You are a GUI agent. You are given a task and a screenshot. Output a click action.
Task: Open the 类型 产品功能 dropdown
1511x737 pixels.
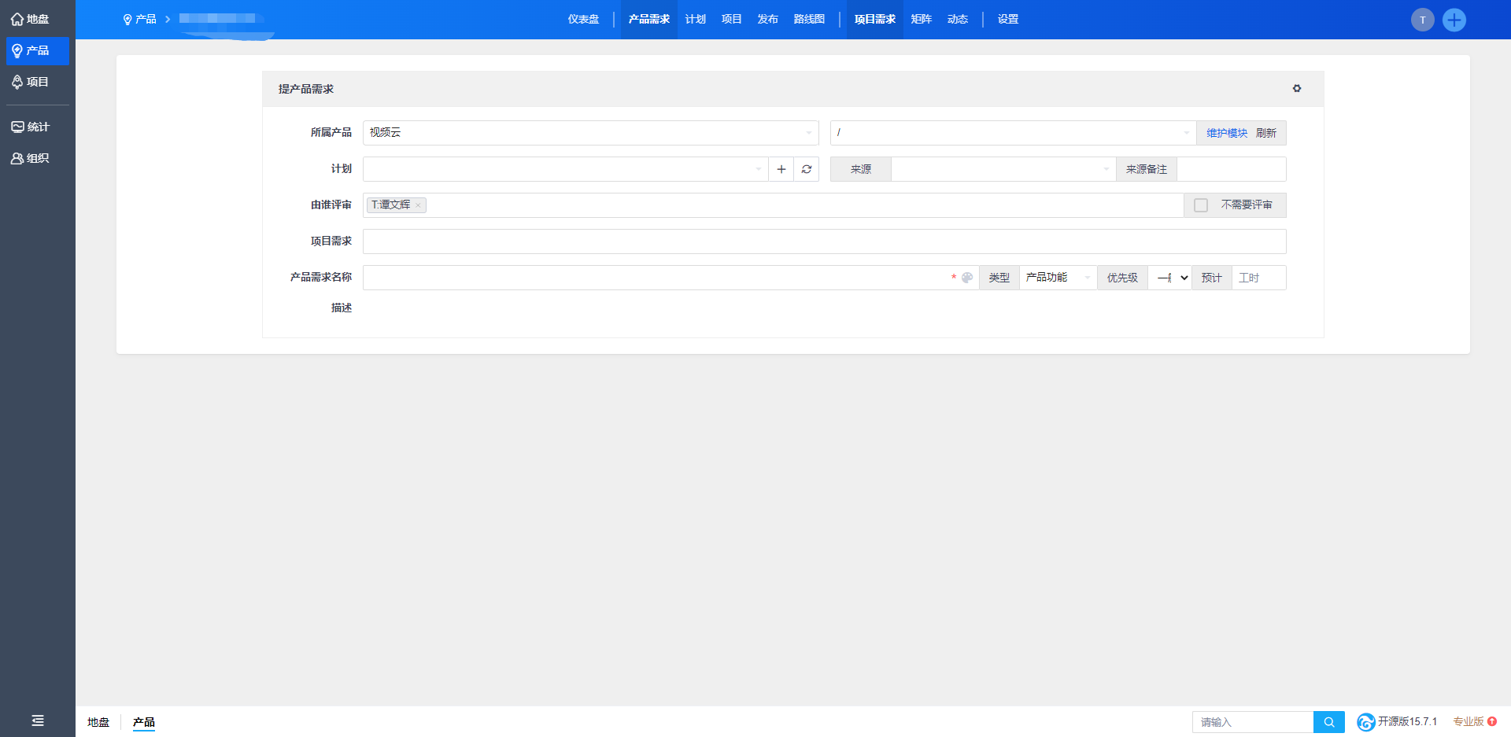coord(1058,278)
